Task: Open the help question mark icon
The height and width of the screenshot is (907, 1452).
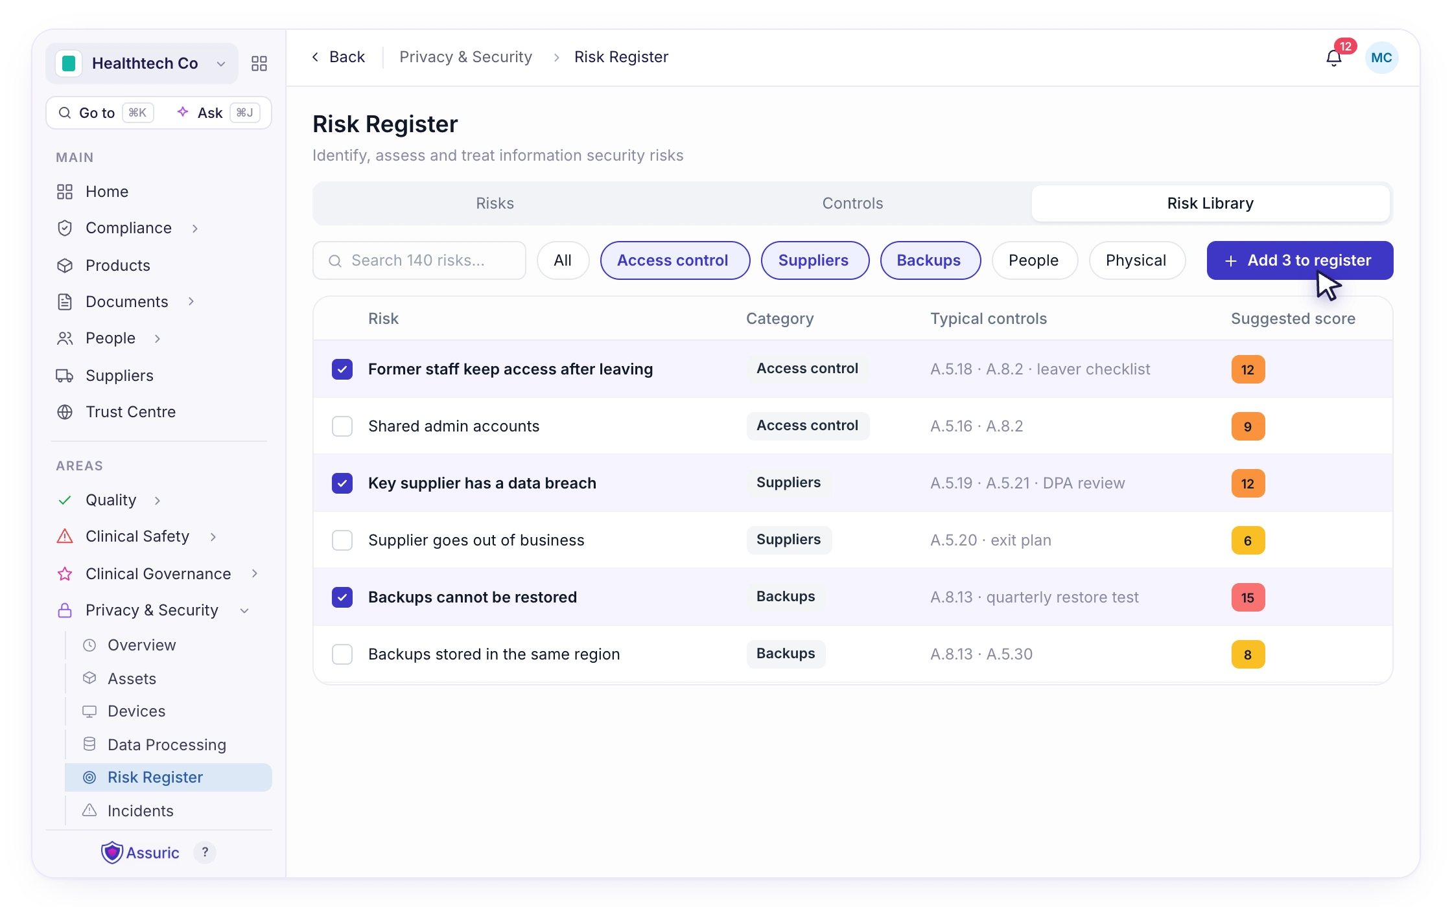Action: point(205,853)
